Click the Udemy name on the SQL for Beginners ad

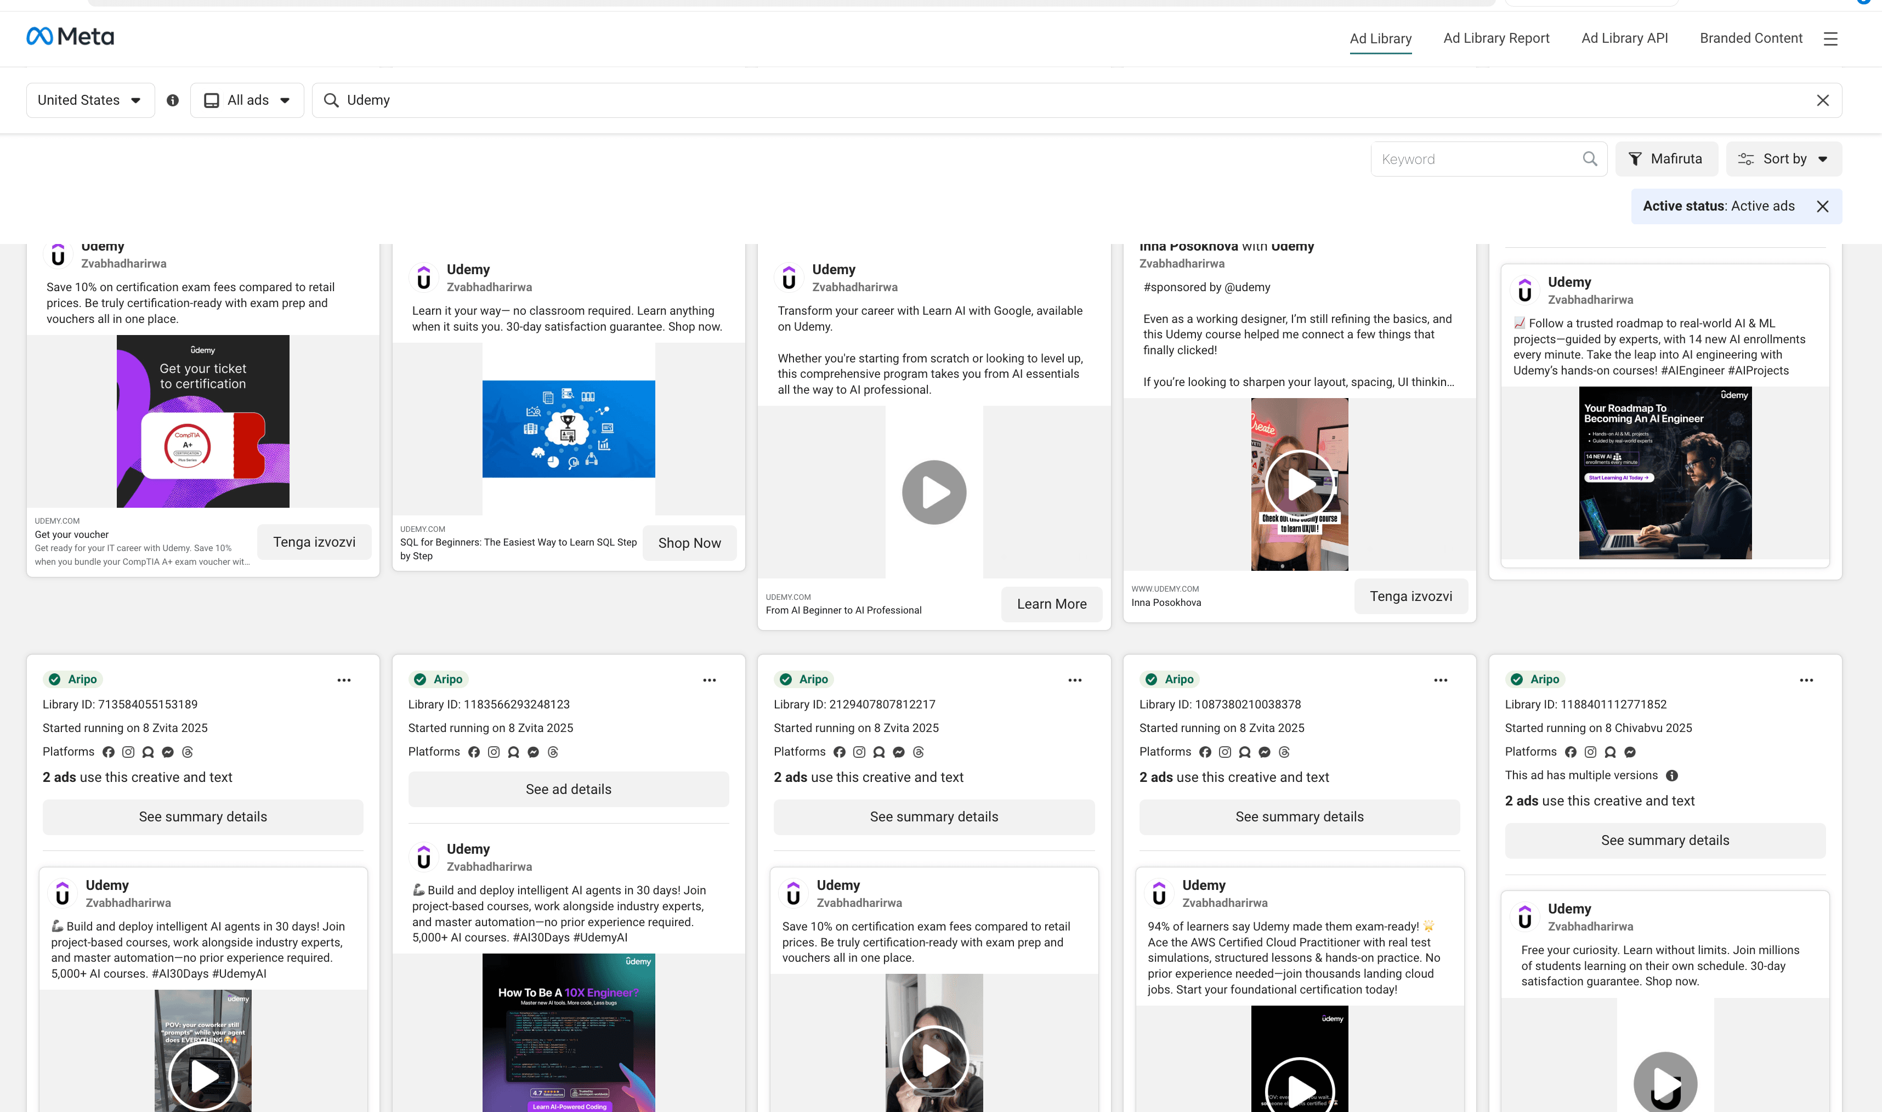(x=468, y=269)
